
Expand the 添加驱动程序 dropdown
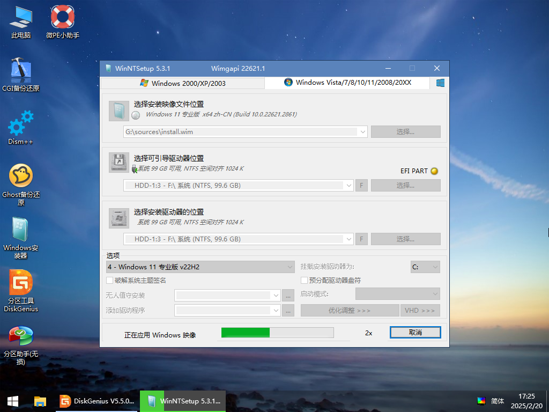pyautogui.click(x=276, y=311)
